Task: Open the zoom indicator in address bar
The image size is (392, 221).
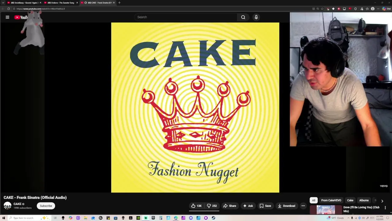Action: tap(318, 9)
